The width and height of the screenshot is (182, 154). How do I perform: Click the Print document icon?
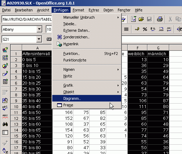[x=160, y=19]
